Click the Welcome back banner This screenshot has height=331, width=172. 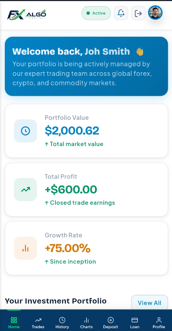87,66
